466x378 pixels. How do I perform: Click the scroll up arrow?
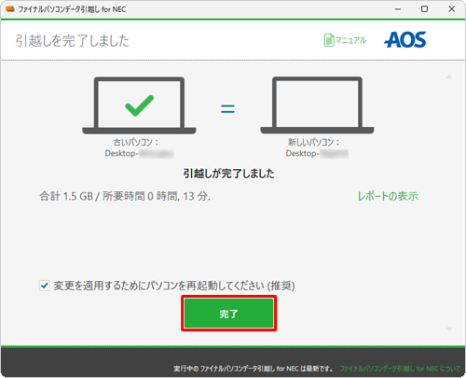point(449,77)
